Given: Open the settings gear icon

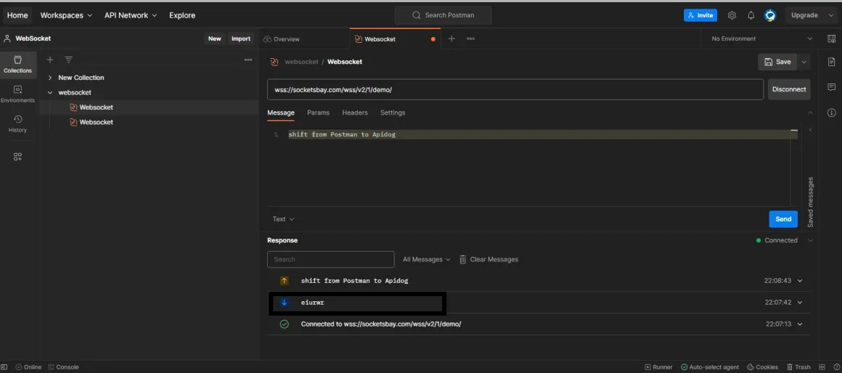Looking at the screenshot, I should click(732, 15).
